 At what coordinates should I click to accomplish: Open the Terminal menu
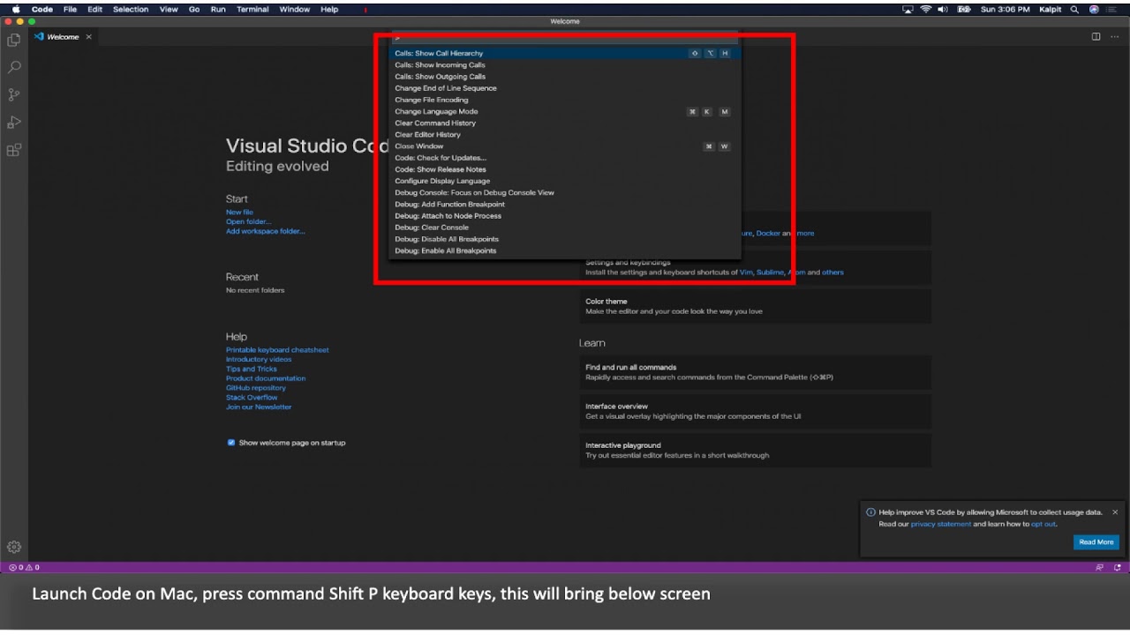[252, 9]
